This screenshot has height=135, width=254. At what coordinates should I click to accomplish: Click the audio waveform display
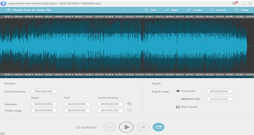[x=127, y=46]
